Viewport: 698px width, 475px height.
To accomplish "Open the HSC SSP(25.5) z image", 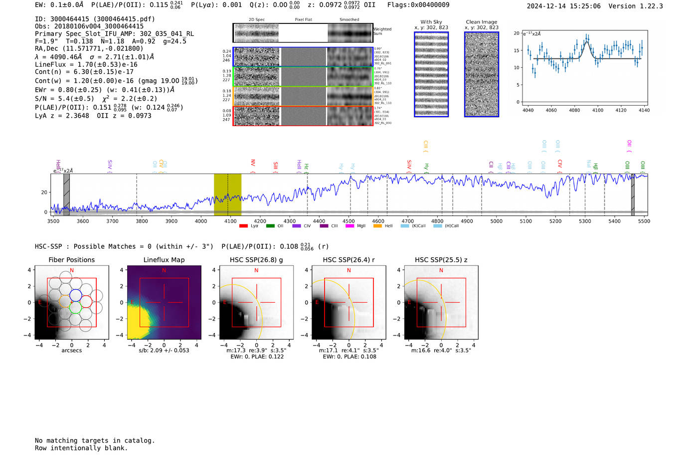I will (x=441, y=302).
